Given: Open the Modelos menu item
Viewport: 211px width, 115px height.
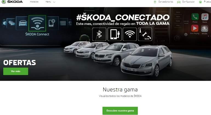Looking at the screenshot, I should 34,2.
